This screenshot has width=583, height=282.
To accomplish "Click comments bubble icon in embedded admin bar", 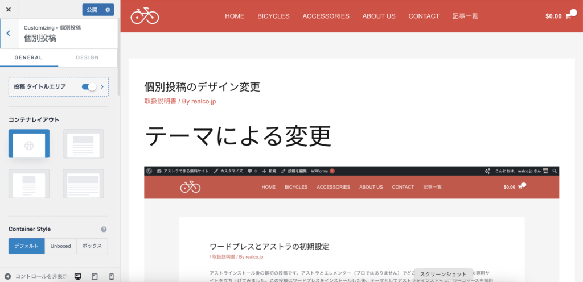I will [x=251, y=171].
